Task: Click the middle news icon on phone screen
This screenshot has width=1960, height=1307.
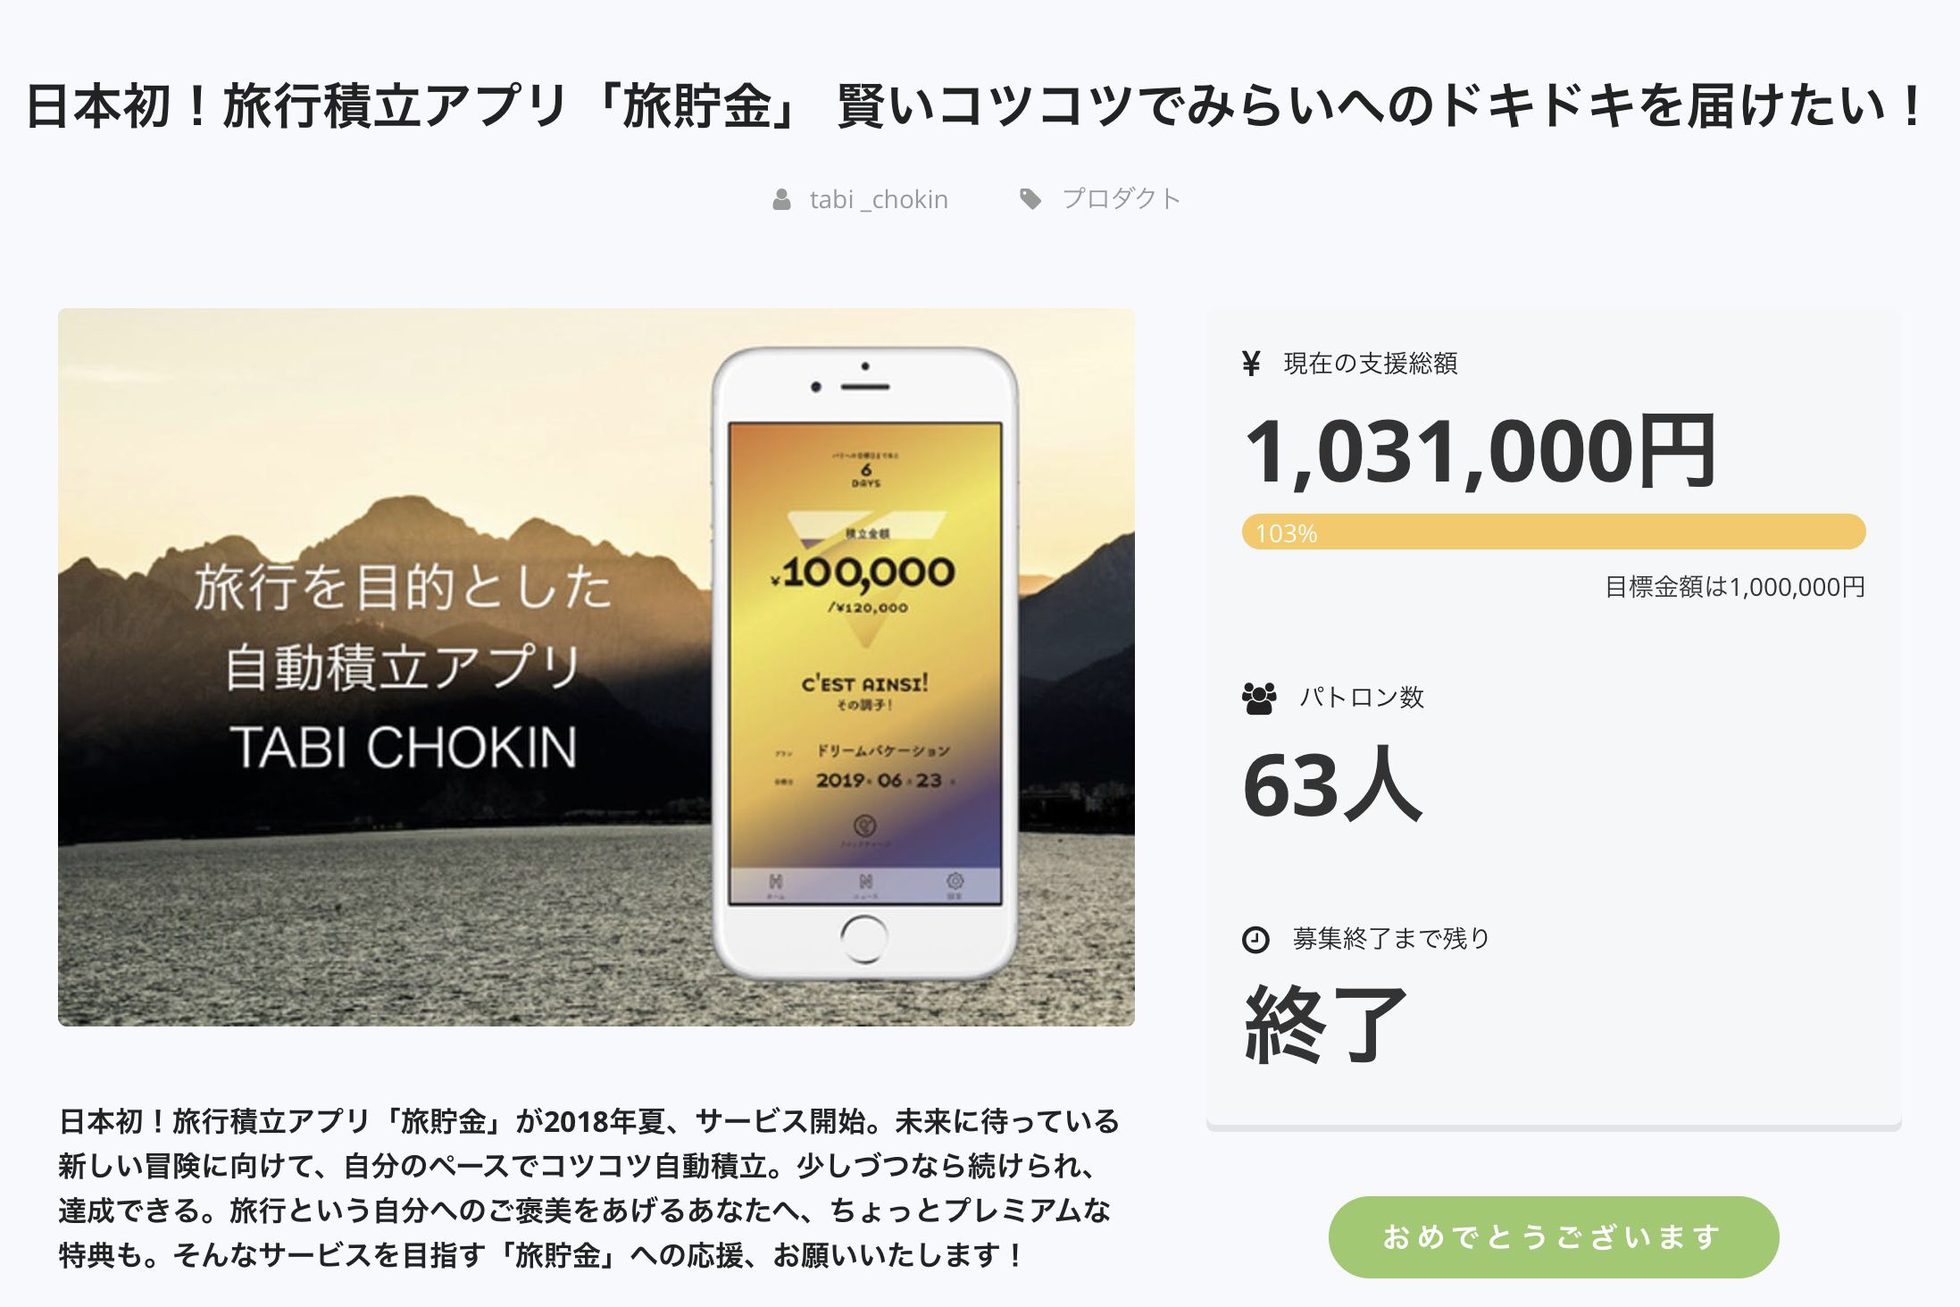Action: pos(865,882)
